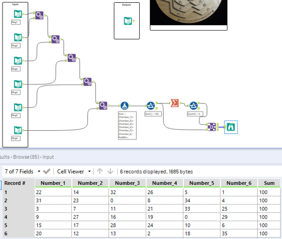The image size is (282, 239).
Task: Click Append Fields tool fed by Ring5
Action: pos(88,82)
